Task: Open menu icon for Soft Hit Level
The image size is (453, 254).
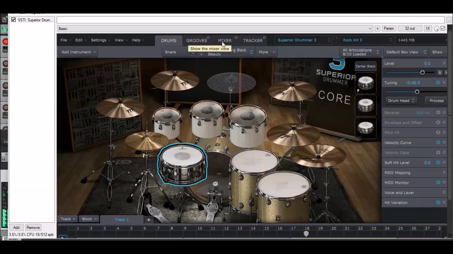Action: point(444,163)
